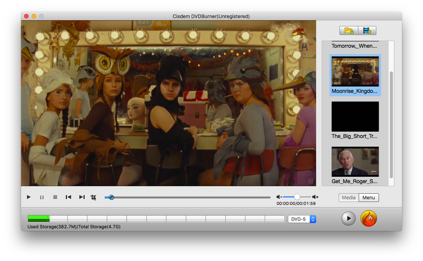Viewport: 423px width, 261px height.
Task: Raise volume with the speaker plus icon
Action: click(315, 197)
